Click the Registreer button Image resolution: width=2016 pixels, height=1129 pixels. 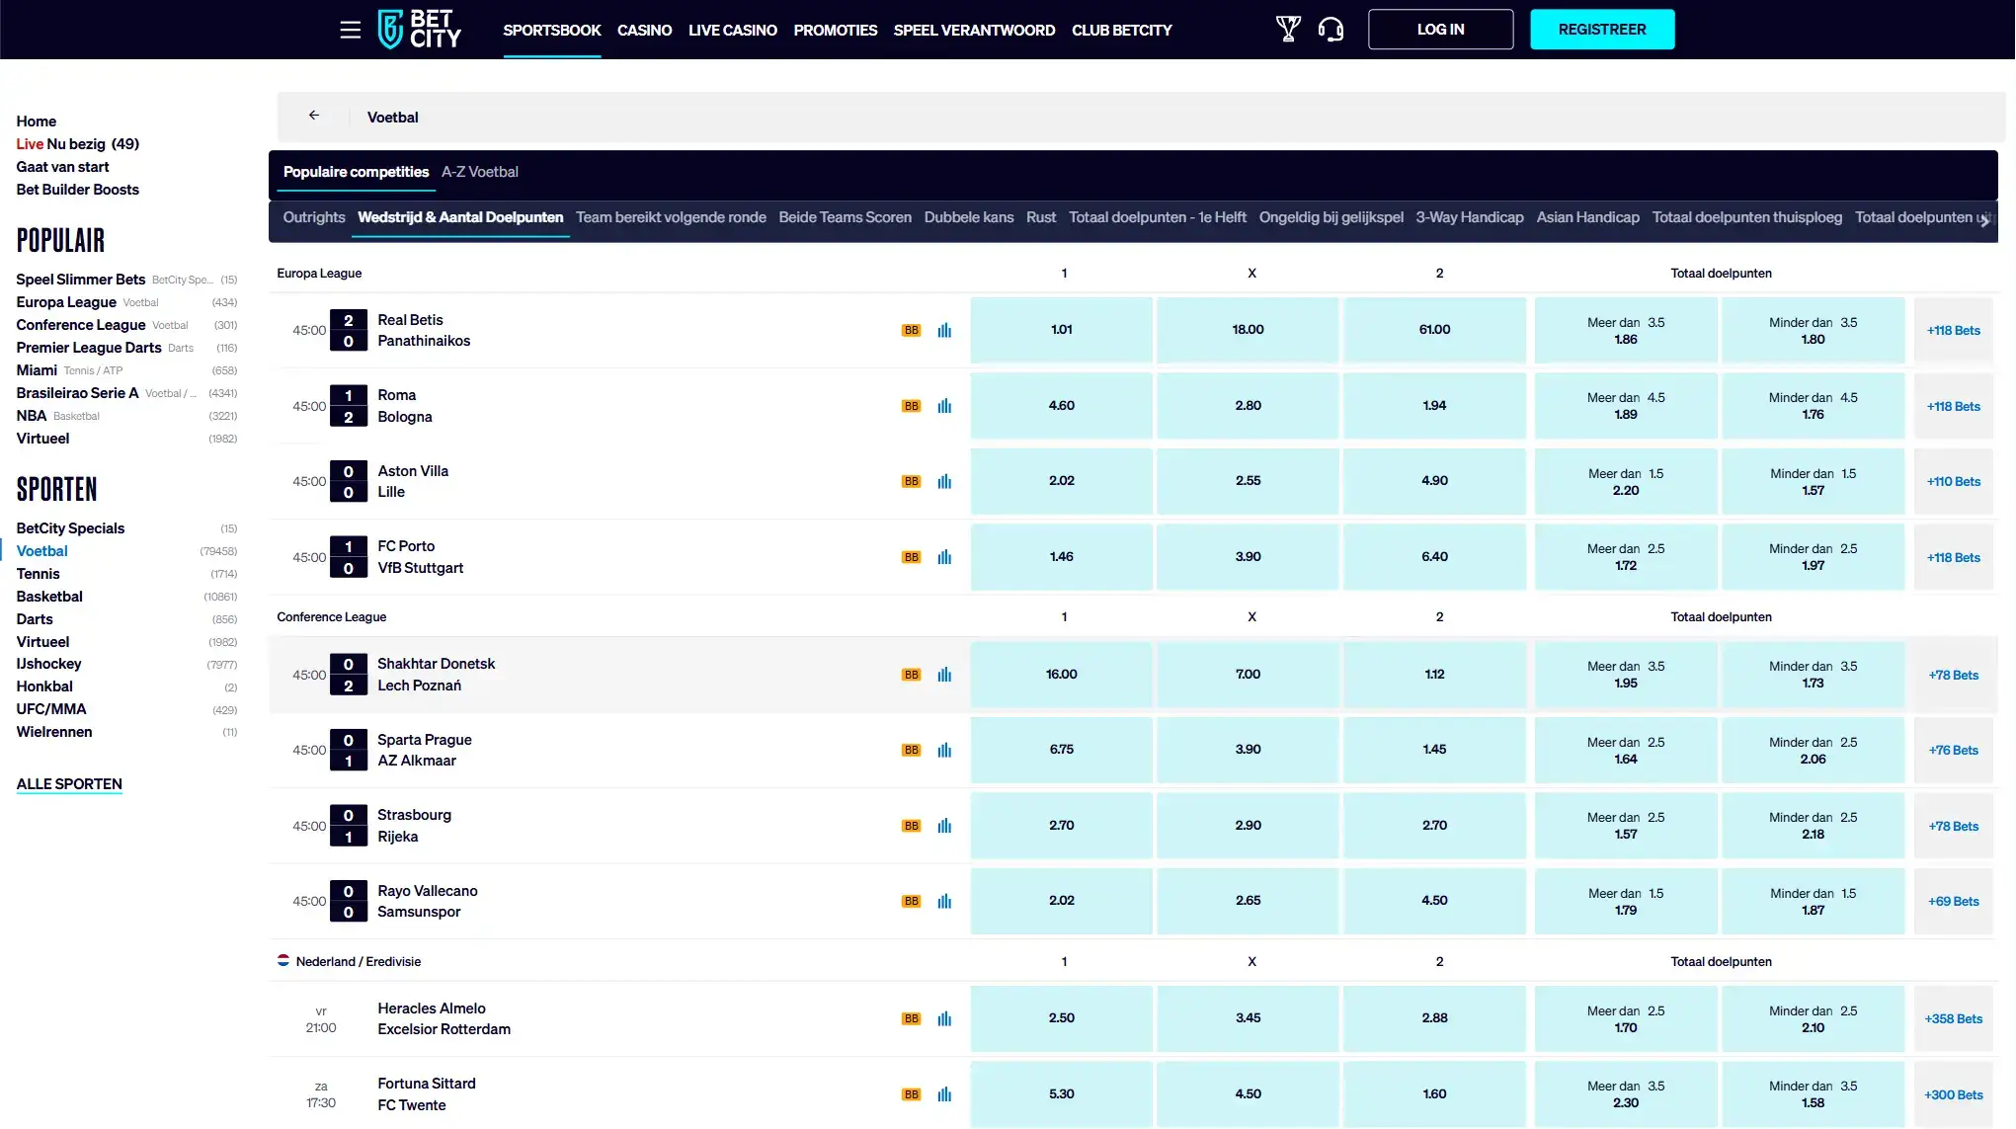pyautogui.click(x=1601, y=30)
